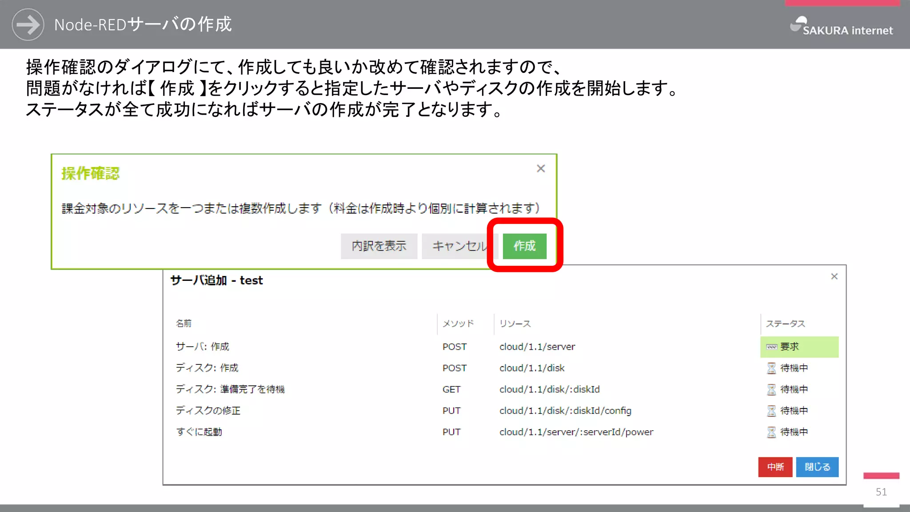The image size is (910, 512).
Task: Click the サーバ追加 - test title
Action: pos(216,280)
